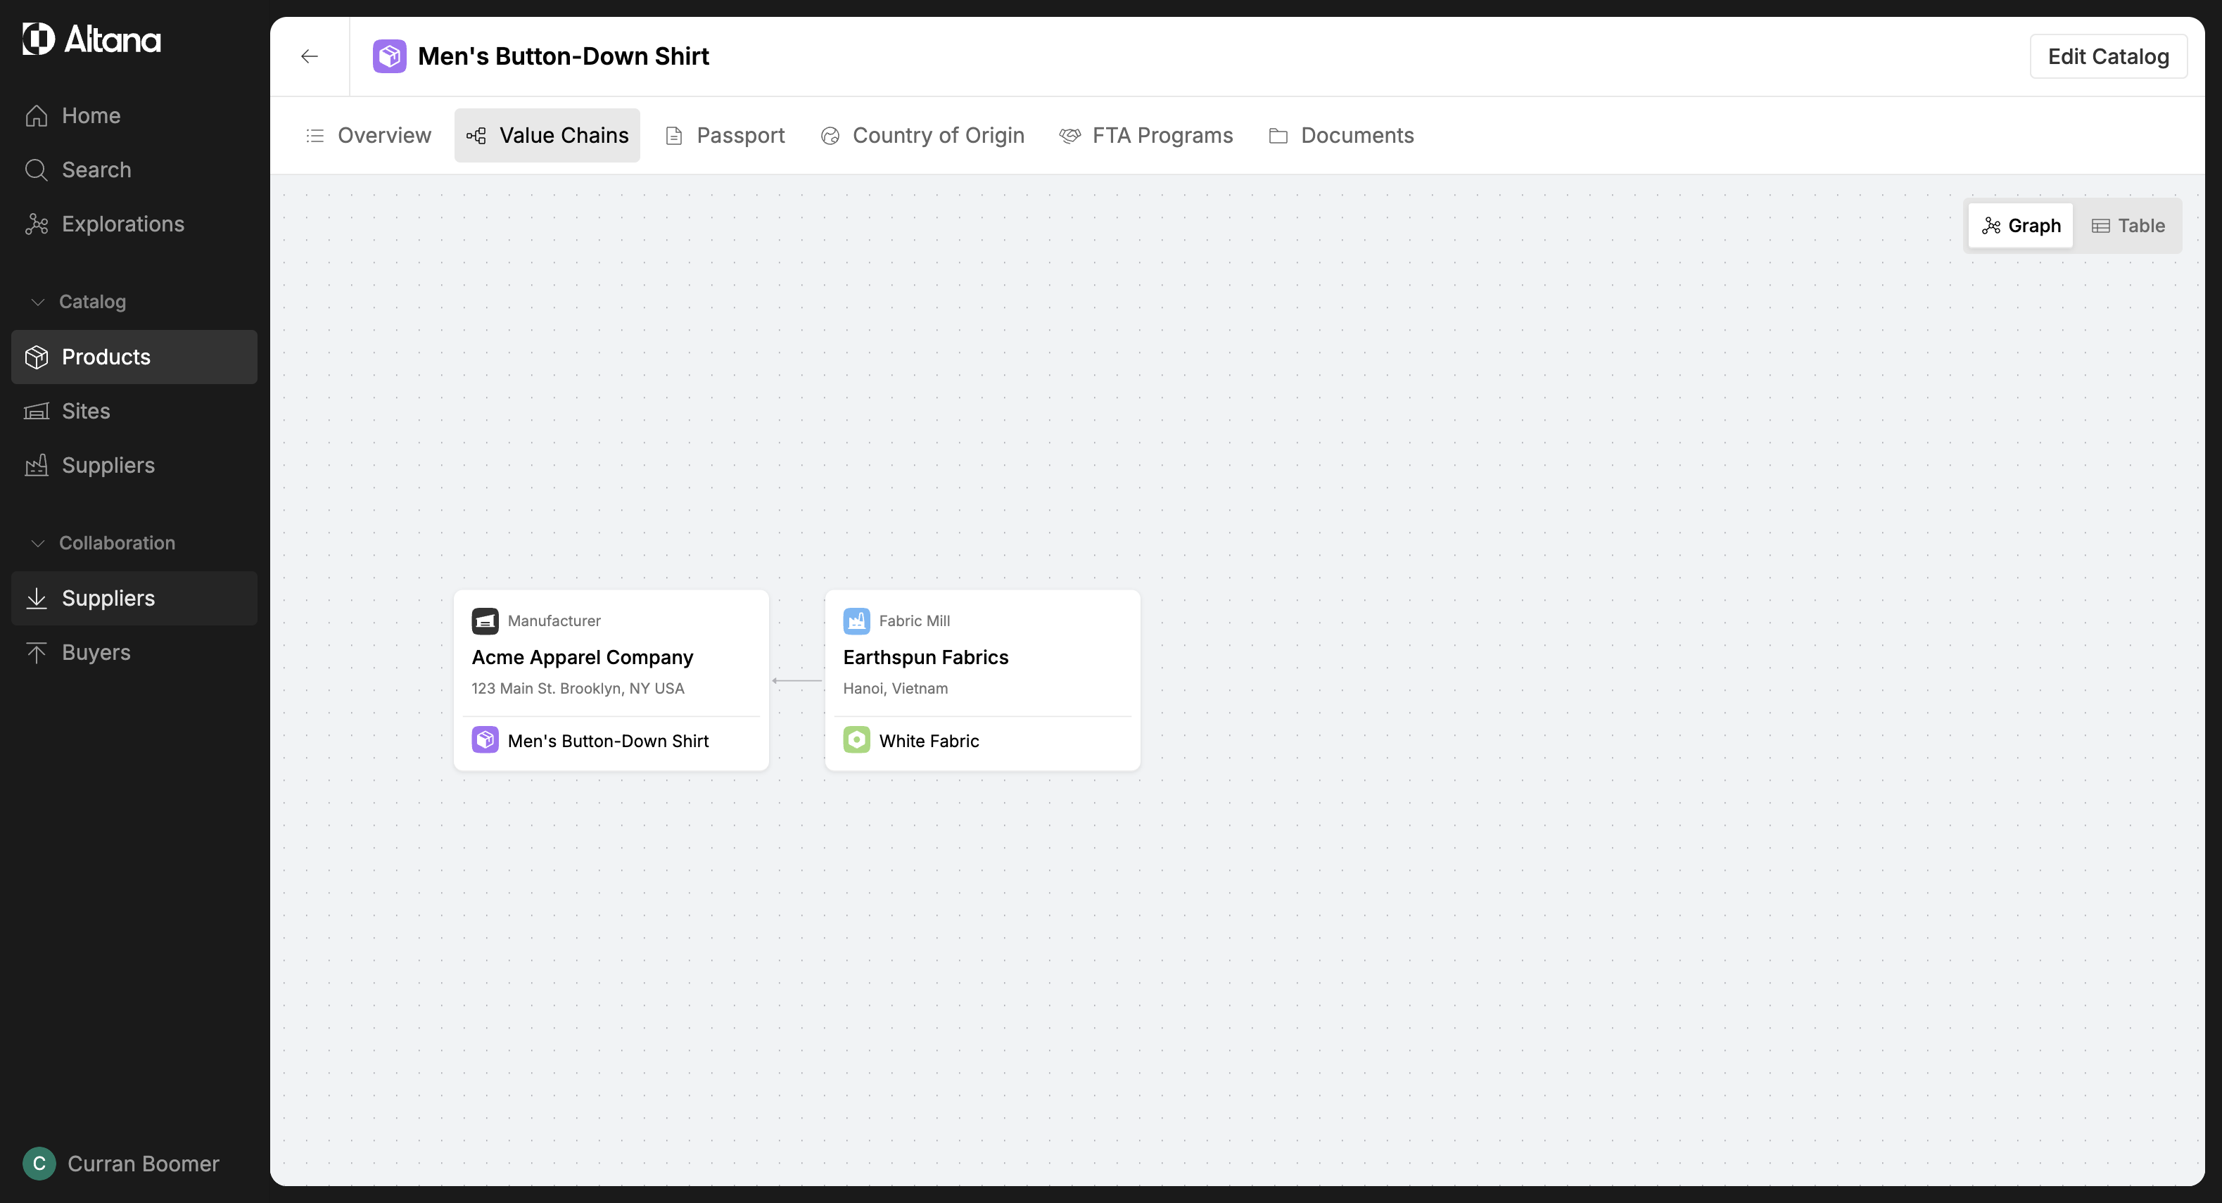
Task: Open Explorations from the sidebar
Action: (122, 224)
